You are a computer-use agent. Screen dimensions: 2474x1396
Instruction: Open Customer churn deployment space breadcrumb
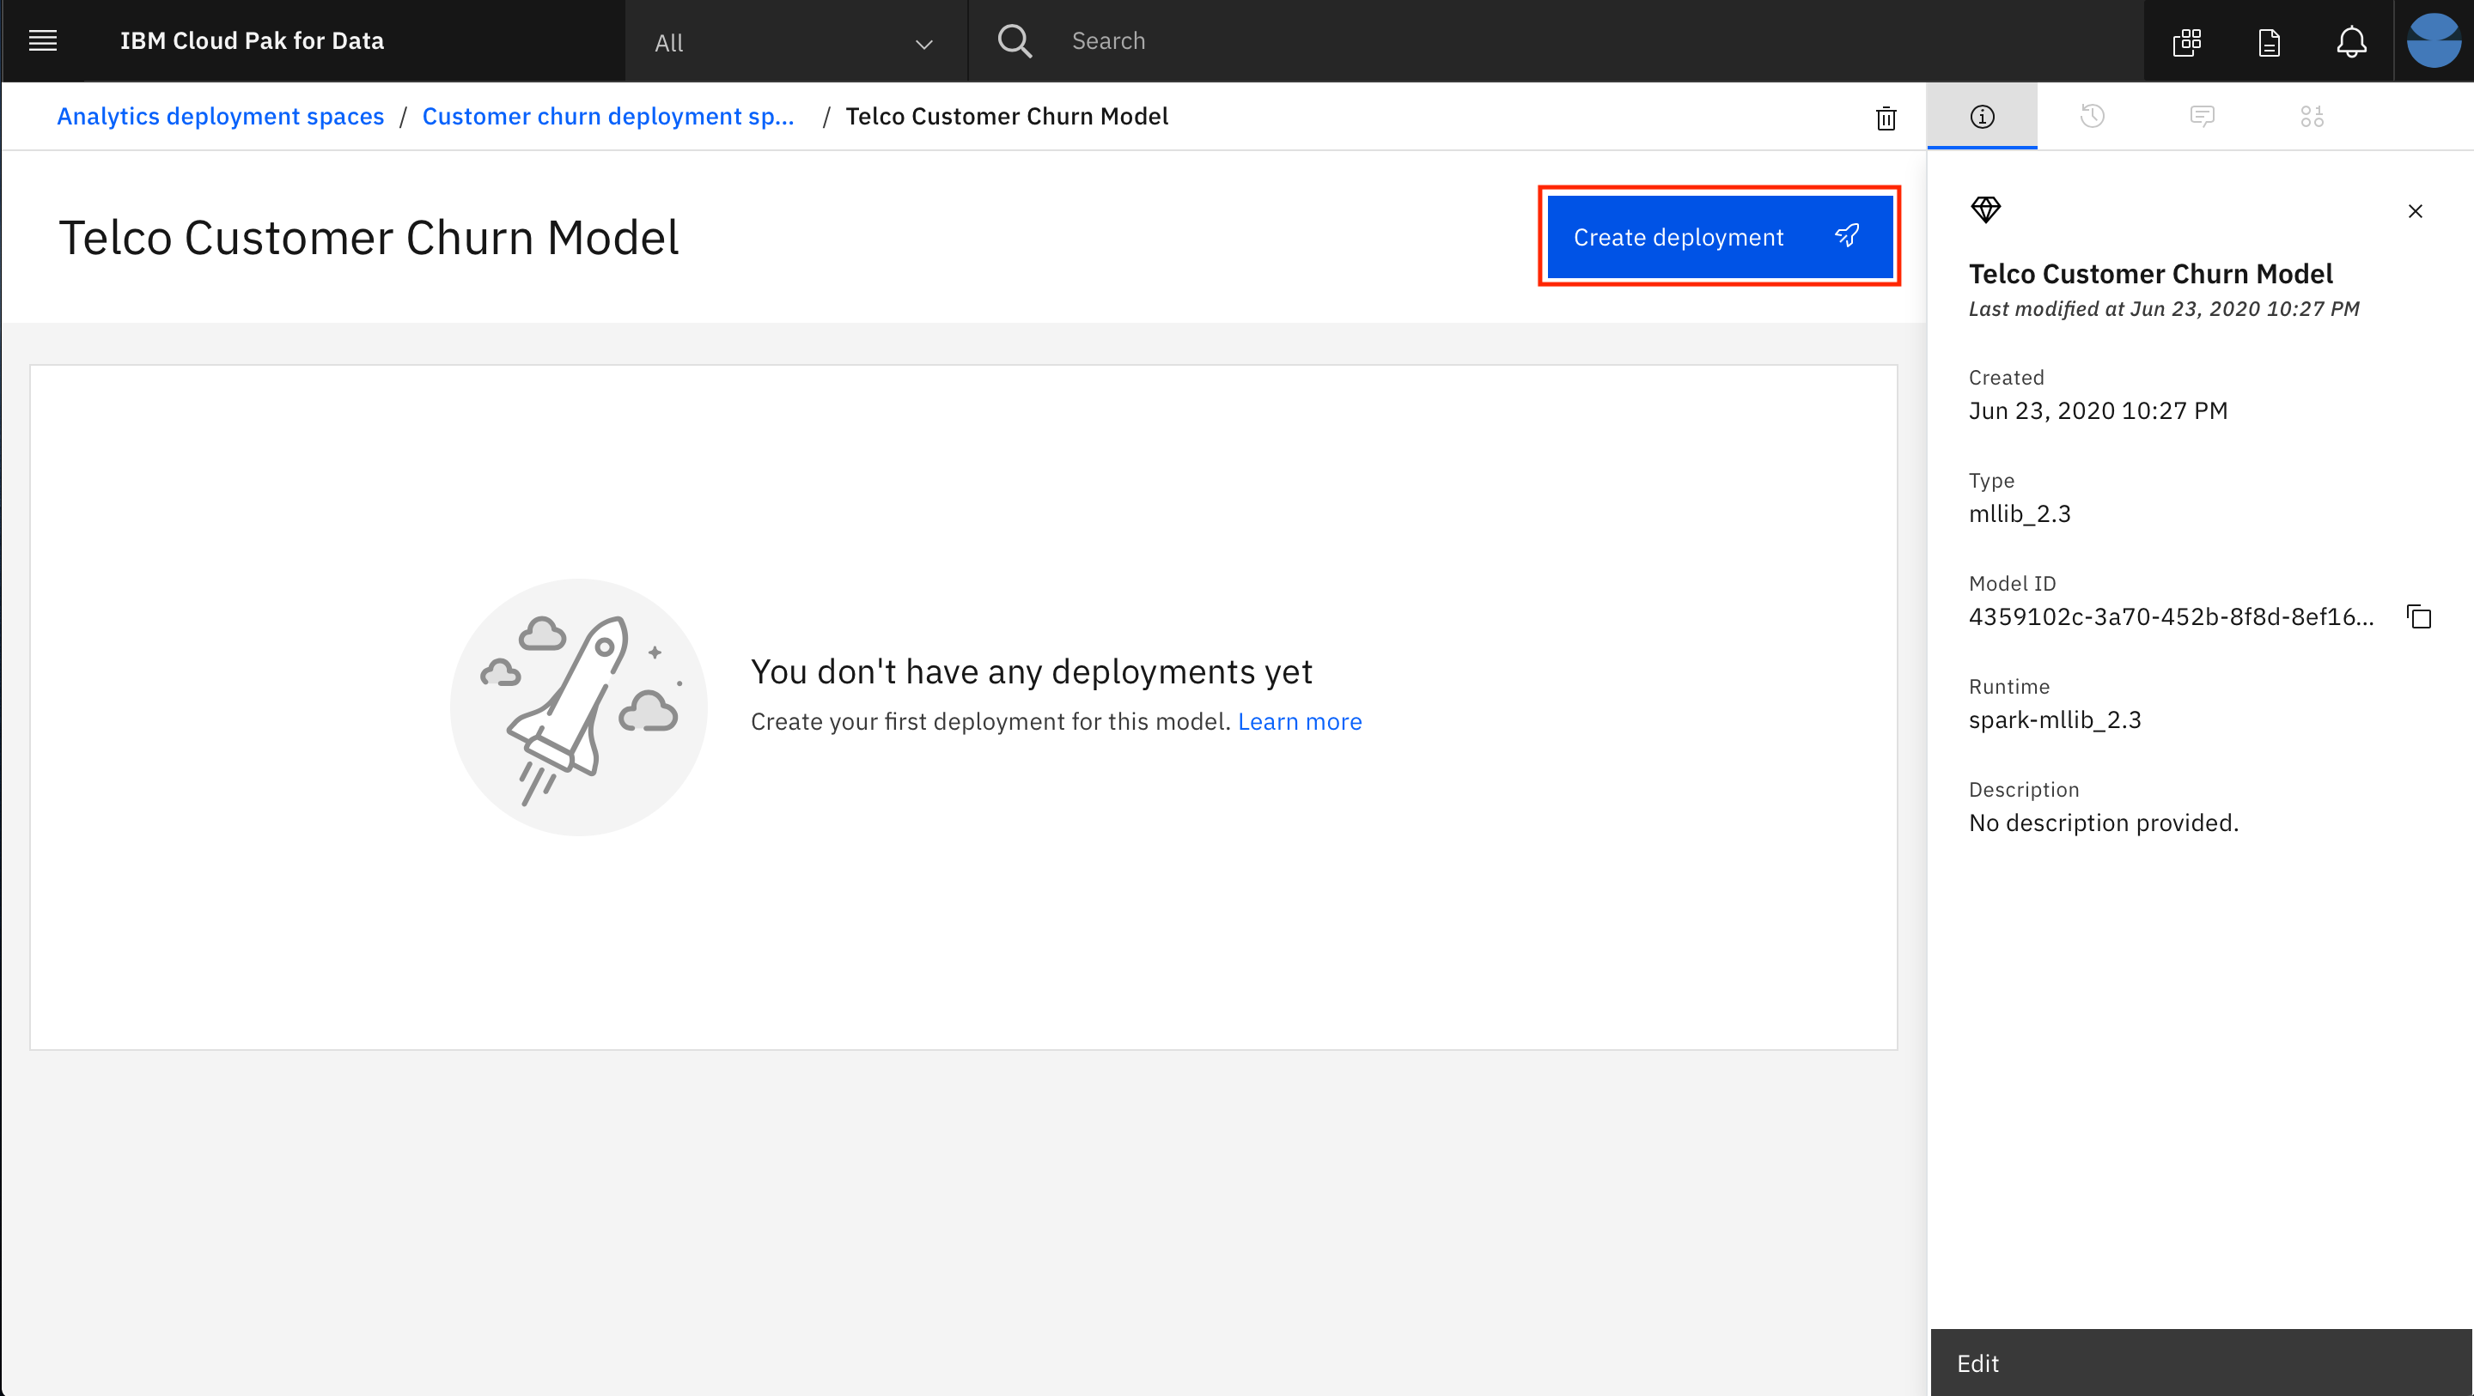(x=608, y=116)
